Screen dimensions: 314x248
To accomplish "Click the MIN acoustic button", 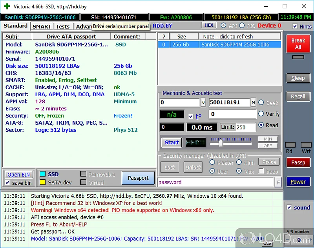I will point(268,139).
